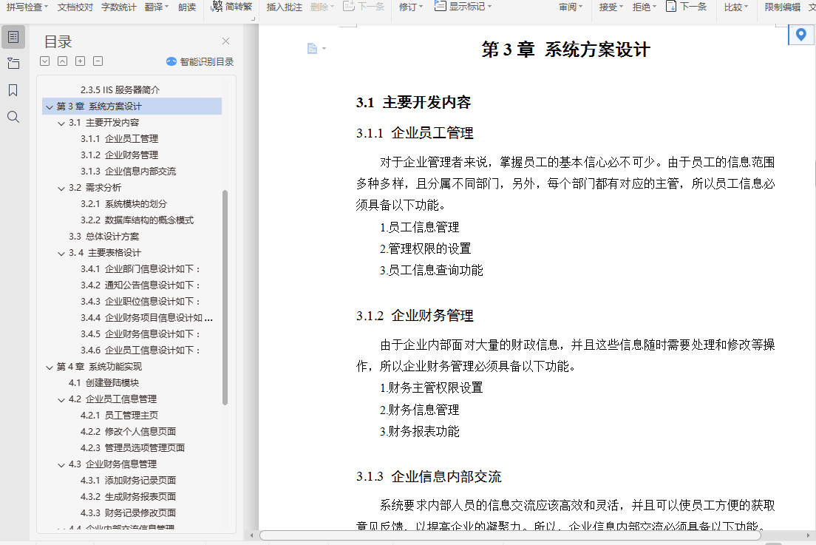Click the outline panel vertical scrollbar
The image size is (816, 545).
225,297
